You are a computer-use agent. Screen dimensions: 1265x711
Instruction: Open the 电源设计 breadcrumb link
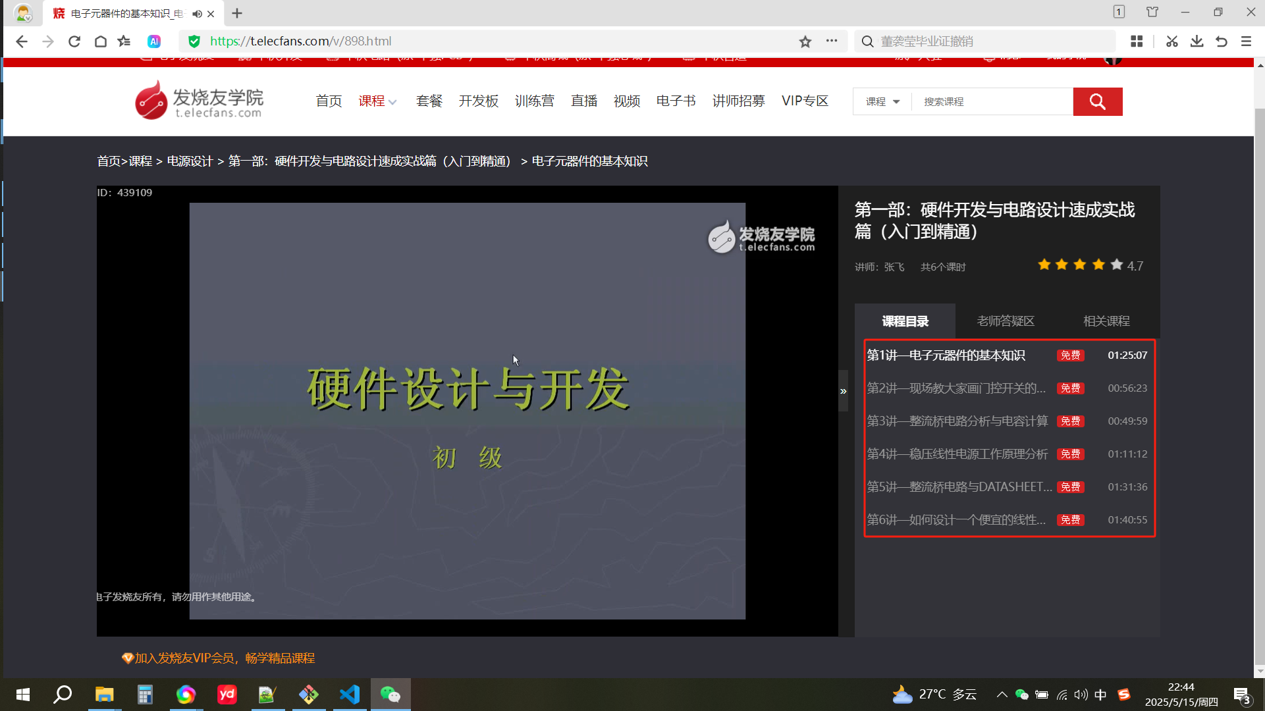190,161
